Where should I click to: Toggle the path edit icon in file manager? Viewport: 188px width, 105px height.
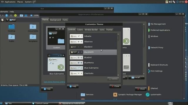2,20
